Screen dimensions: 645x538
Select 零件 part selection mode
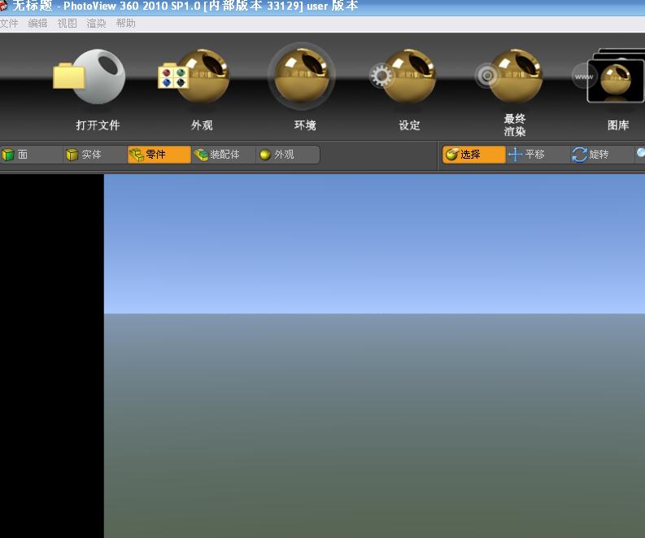pyautogui.click(x=159, y=155)
